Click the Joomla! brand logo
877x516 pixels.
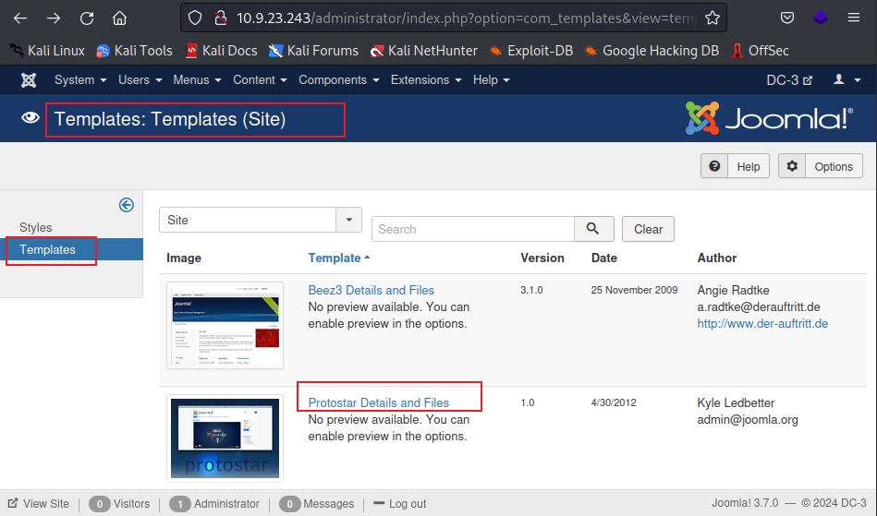769,118
